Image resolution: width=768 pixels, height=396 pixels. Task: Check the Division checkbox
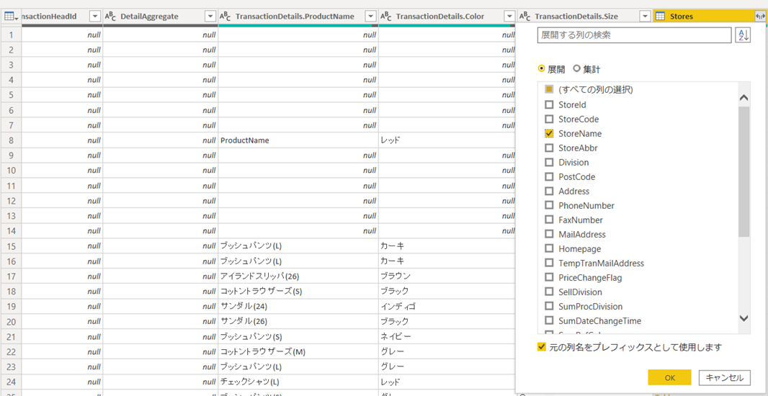tap(549, 162)
